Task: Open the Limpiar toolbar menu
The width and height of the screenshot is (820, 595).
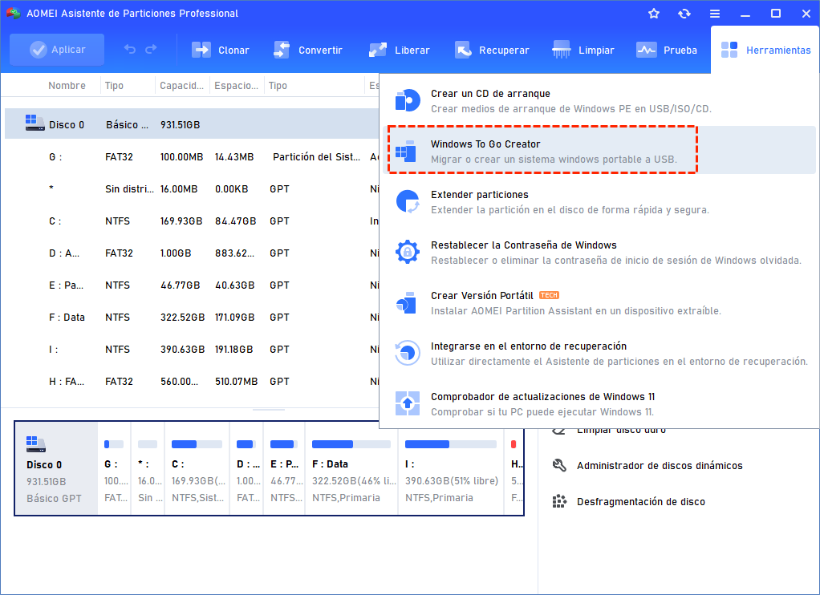Action: (583, 51)
